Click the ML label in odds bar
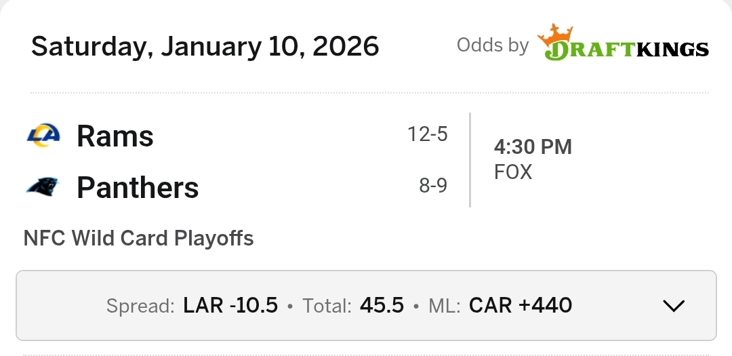Screen dimensions: 732x356 click(x=445, y=306)
